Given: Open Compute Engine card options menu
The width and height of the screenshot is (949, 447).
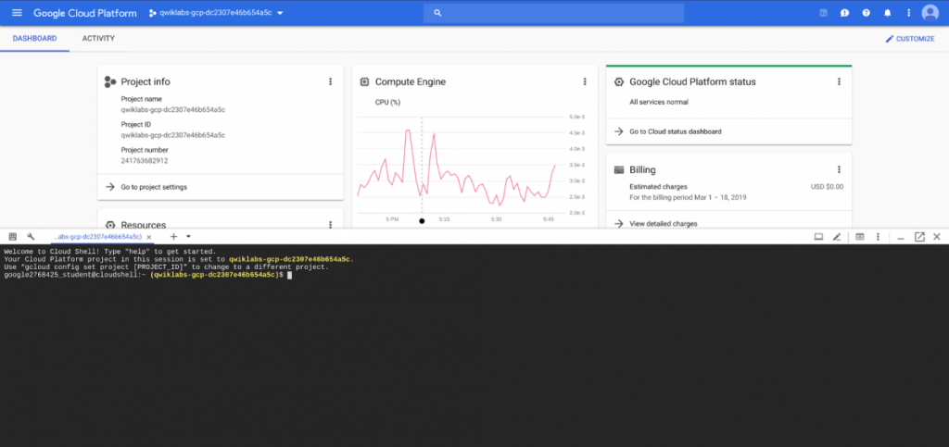Looking at the screenshot, I should (x=585, y=81).
